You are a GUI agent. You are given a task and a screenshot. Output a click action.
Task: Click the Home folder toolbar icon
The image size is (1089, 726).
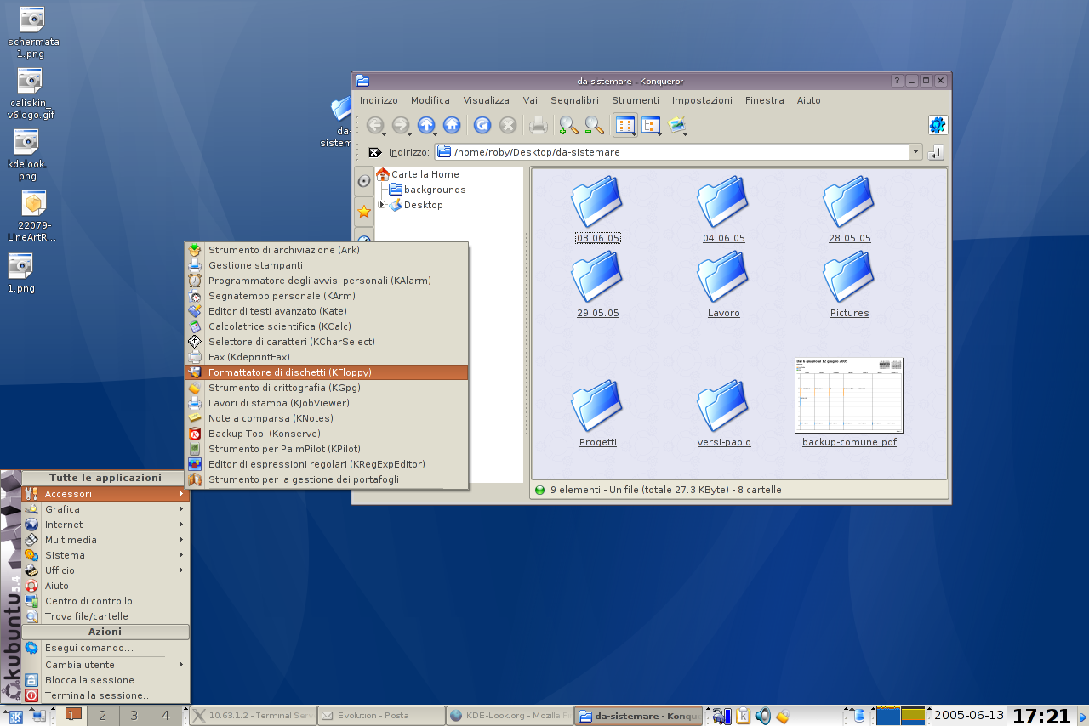coord(452,126)
